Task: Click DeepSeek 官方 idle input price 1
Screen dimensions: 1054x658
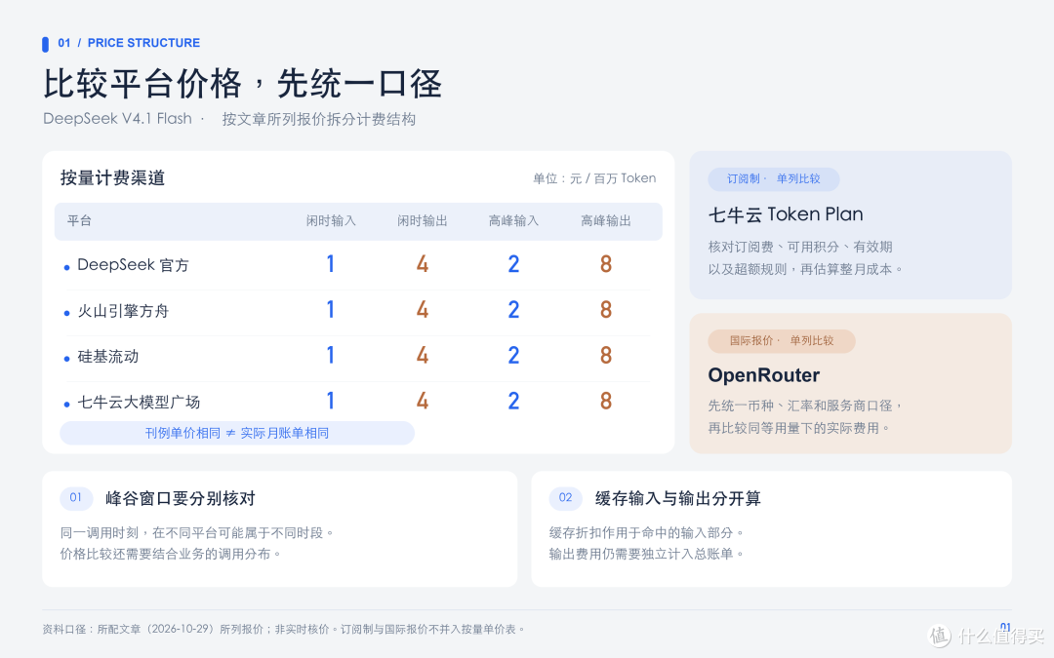Action: point(330,264)
